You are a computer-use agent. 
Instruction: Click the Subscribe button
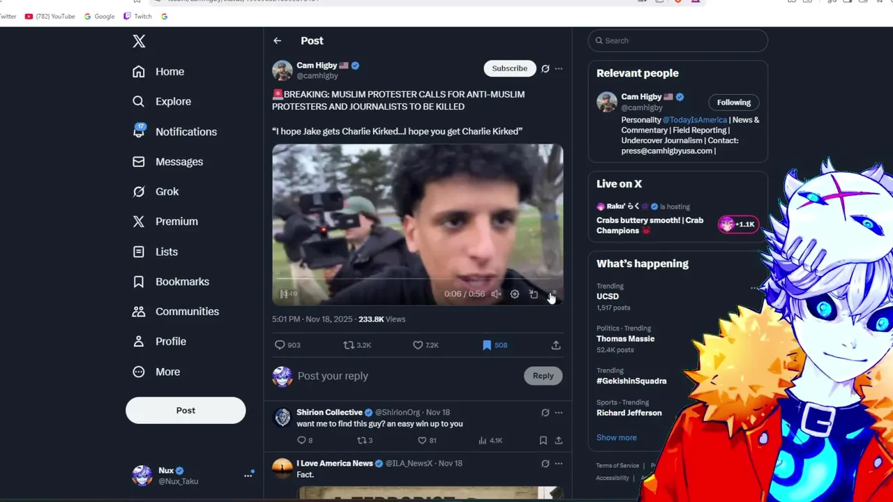click(510, 68)
